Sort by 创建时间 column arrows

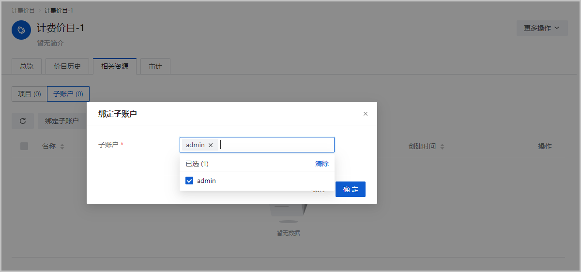point(442,147)
